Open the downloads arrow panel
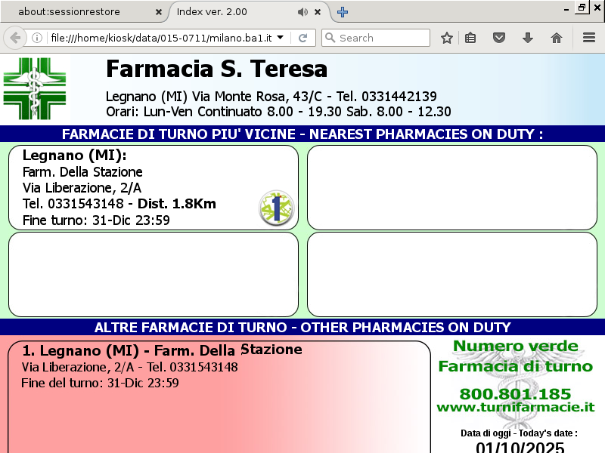 tap(528, 38)
